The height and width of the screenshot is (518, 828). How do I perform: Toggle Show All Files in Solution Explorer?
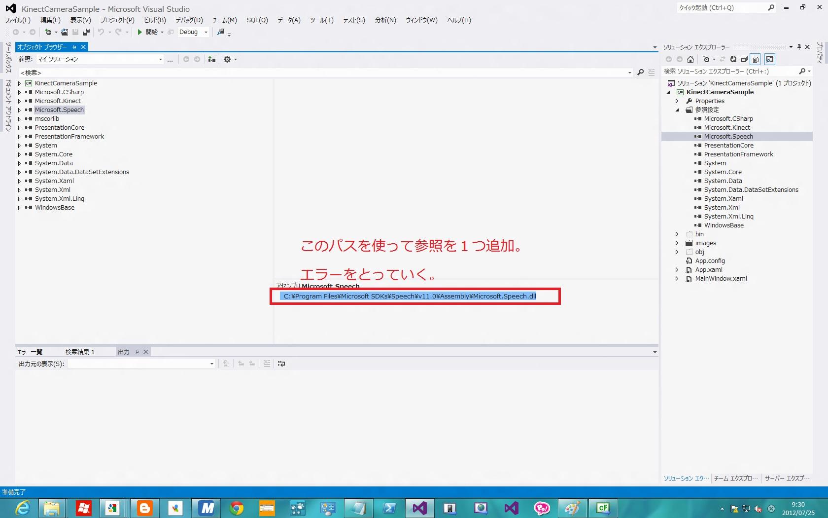(x=756, y=59)
